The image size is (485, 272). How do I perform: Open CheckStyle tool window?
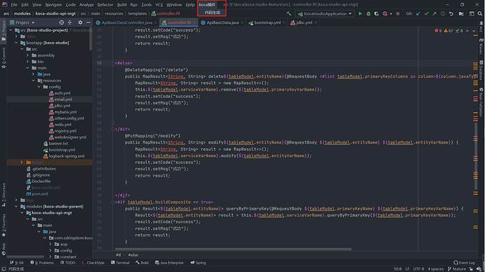coord(93,263)
